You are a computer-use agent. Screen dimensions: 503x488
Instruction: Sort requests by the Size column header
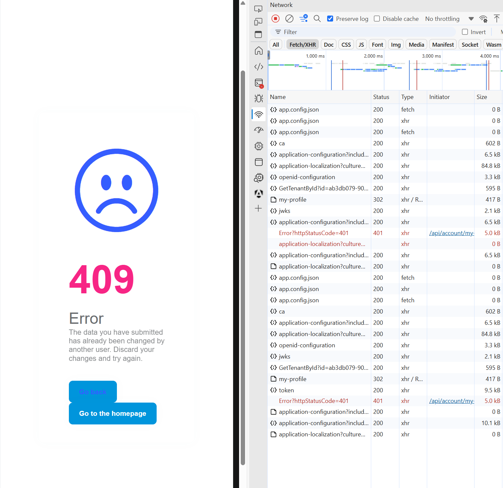click(482, 97)
